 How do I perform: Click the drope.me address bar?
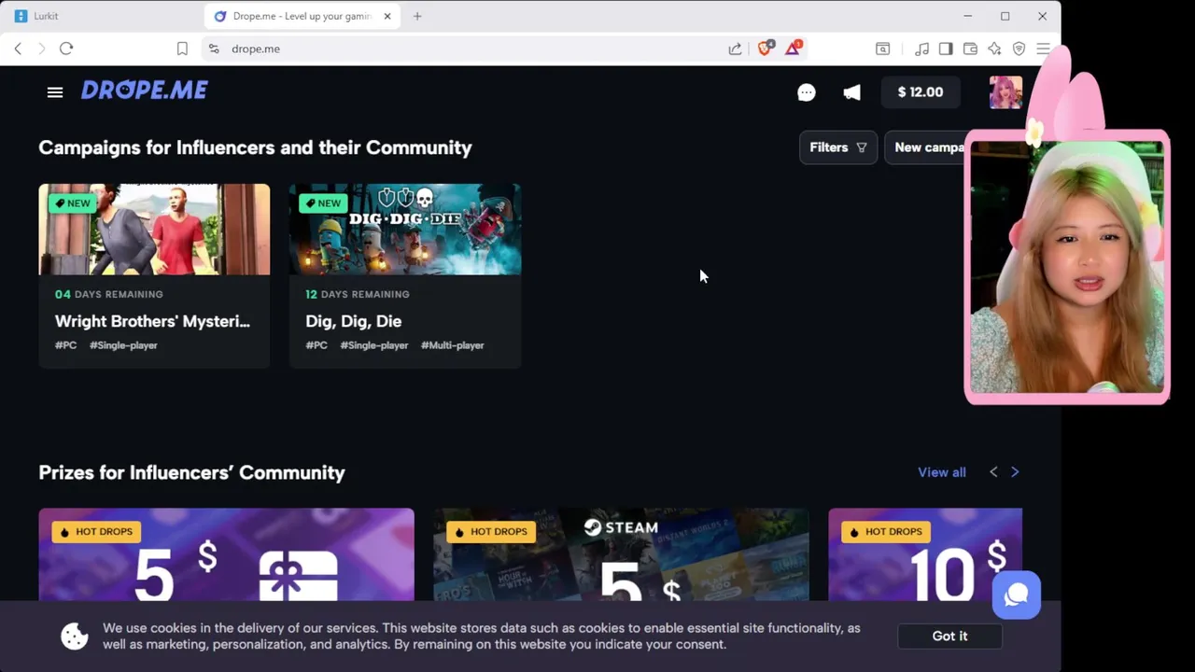coord(467,49)
